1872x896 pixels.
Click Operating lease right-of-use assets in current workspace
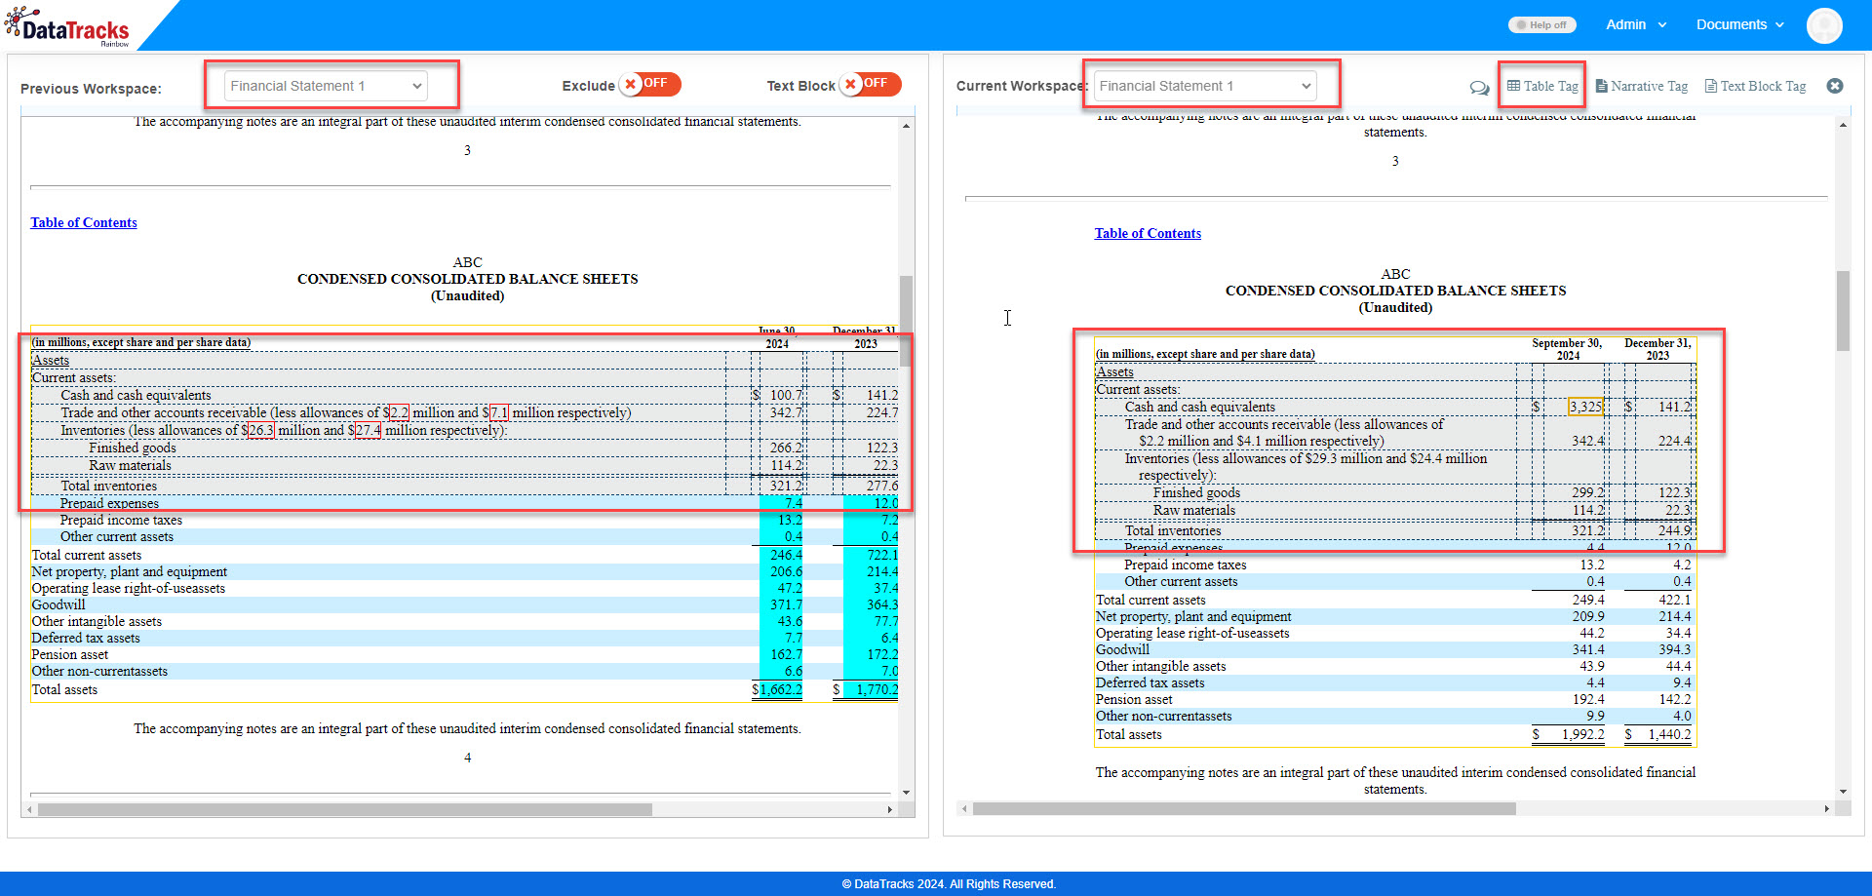1192,633
